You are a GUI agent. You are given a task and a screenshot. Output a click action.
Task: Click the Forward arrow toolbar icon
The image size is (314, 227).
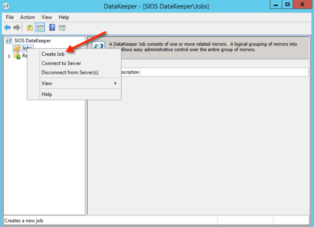pos(17,28)
